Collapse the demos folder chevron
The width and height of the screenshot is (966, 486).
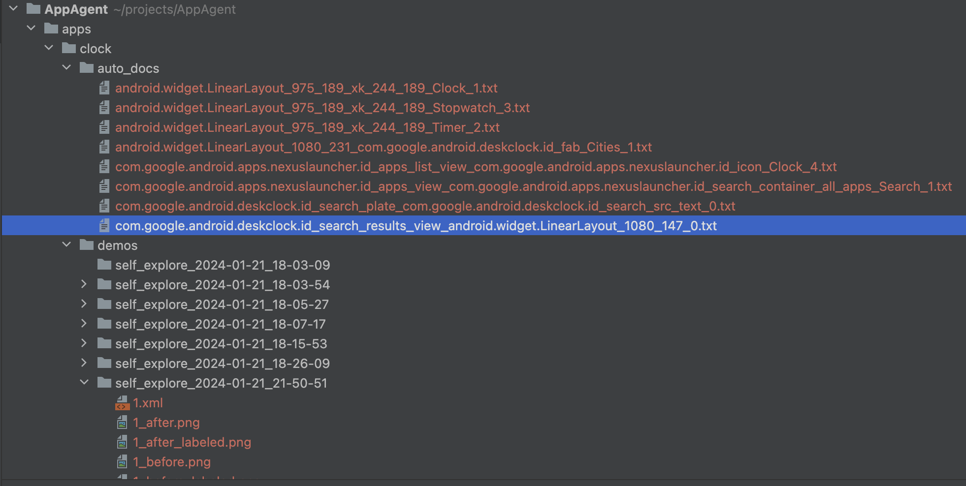point(66,244)
